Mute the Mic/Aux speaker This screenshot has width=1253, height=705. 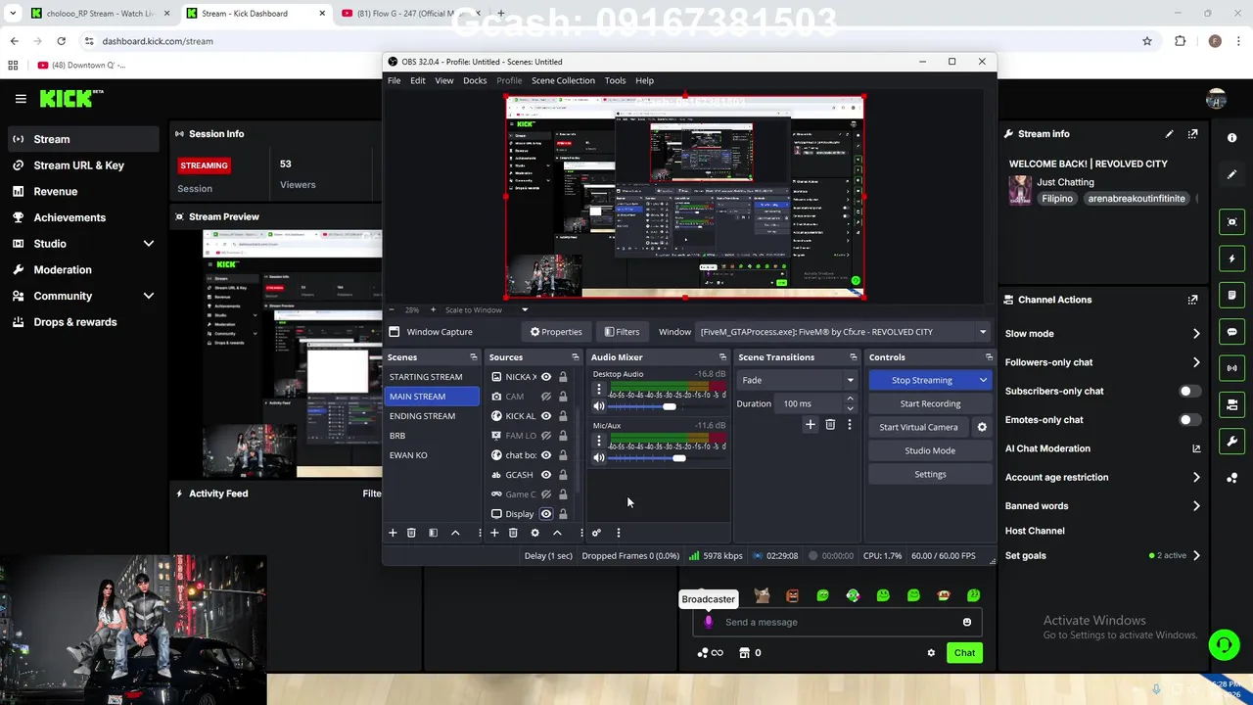(x=599, y=458)
